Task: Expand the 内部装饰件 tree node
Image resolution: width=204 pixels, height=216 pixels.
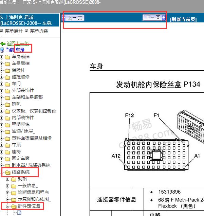Action: point(2,118)
